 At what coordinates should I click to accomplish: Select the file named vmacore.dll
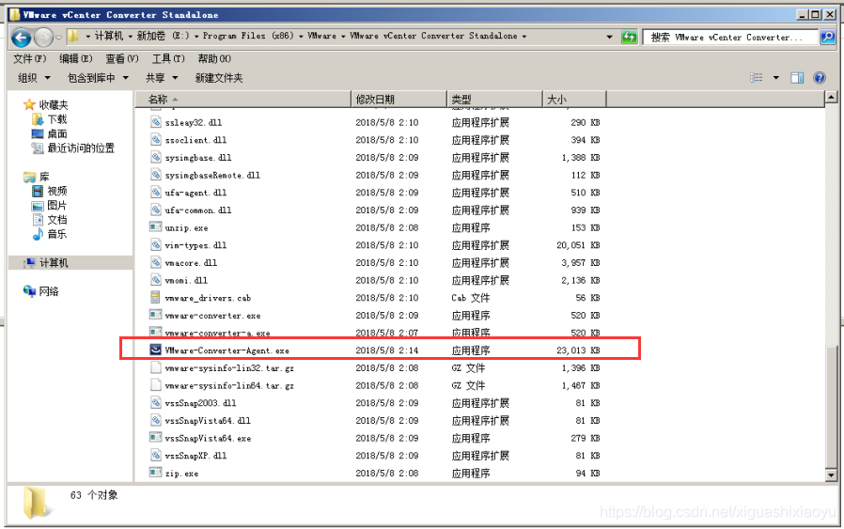click(191, 262)
